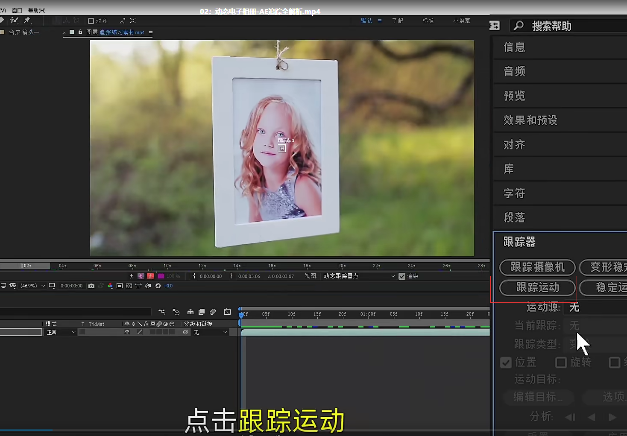
Task: Switch to the 标准 workspace
Action: (x=428, y=20)
